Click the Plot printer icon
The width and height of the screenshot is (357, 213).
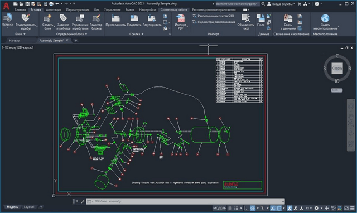[x=51, y=4]
